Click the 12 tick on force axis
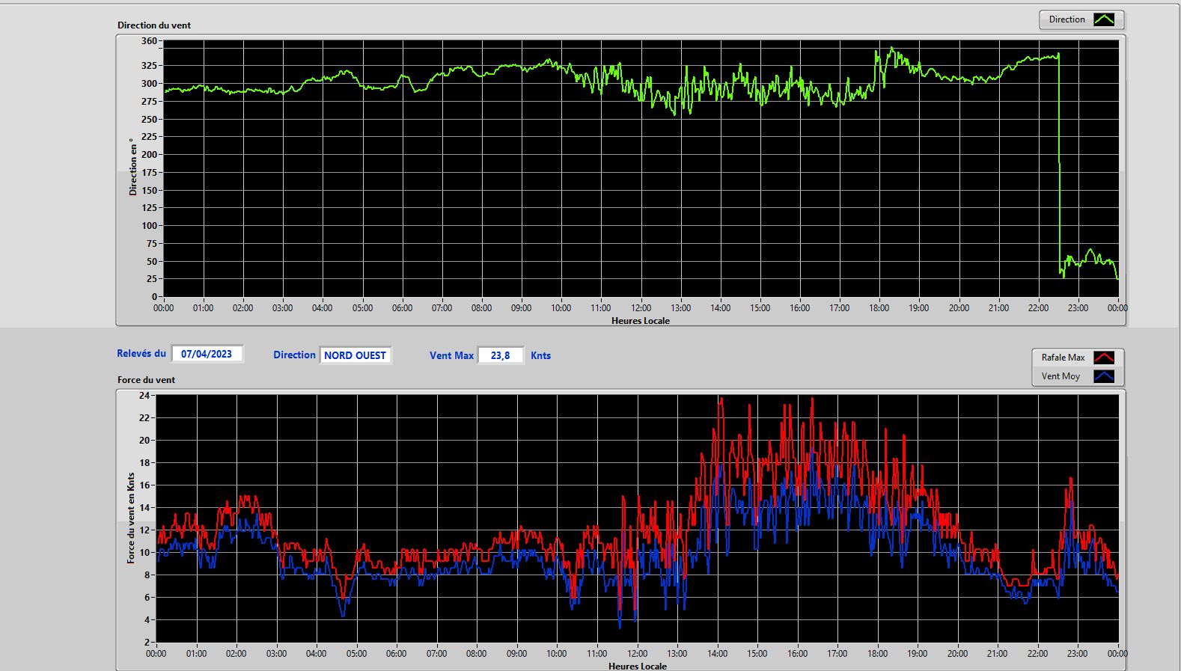Viewport: 1181px width, 671px height. pyautogui.click(x=144, y=530)
